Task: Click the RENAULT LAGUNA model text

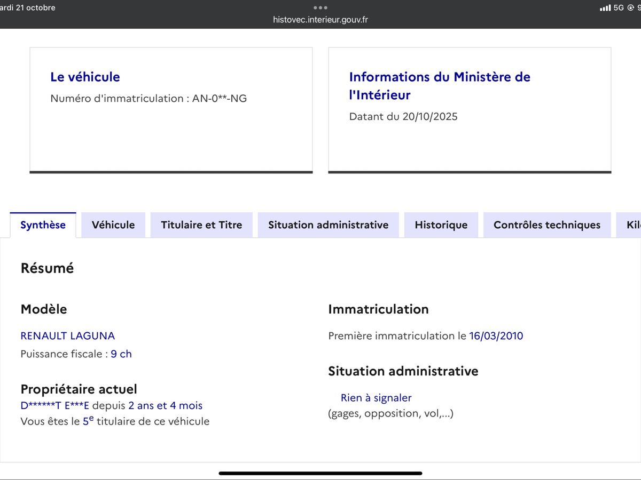Action: 67,336
